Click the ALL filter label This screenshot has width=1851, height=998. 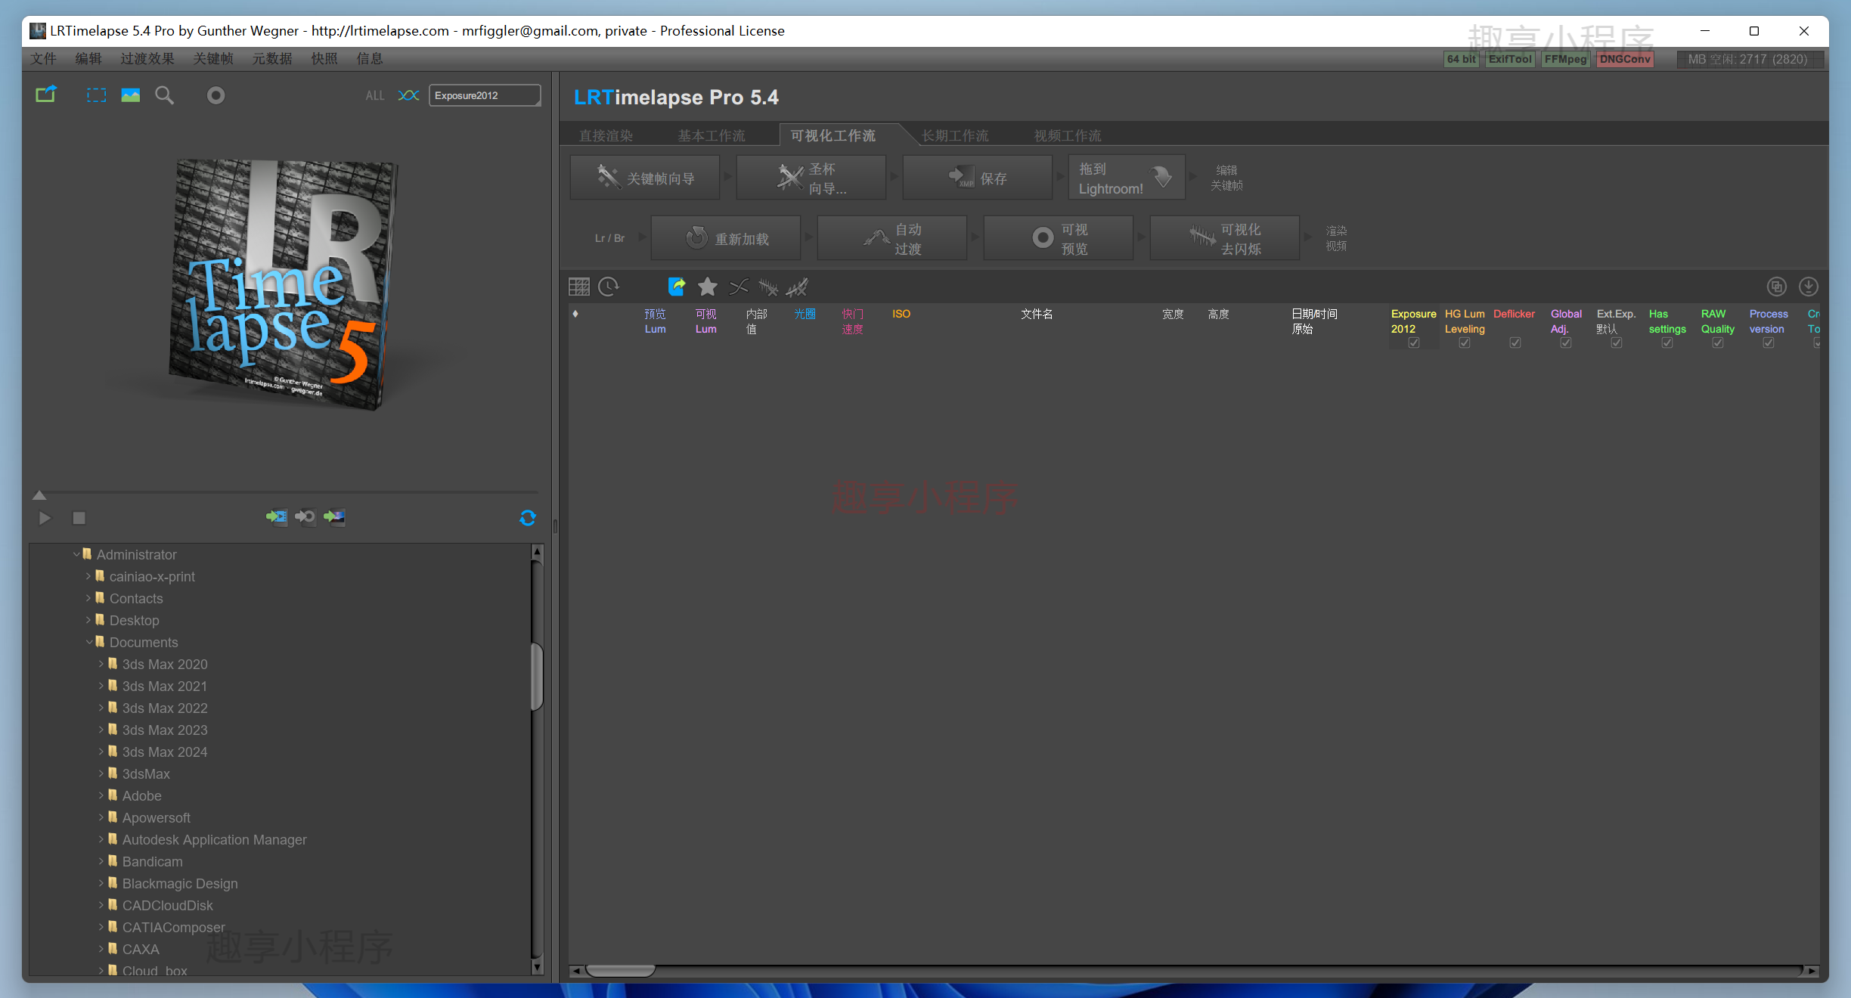click(375, 95)
